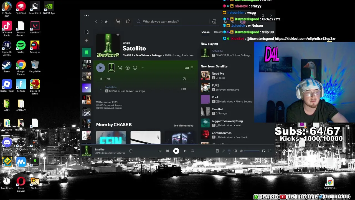This screenshot has width=355, height=200.
Task: Open CHASE B artist link in header
Action: 128,55
